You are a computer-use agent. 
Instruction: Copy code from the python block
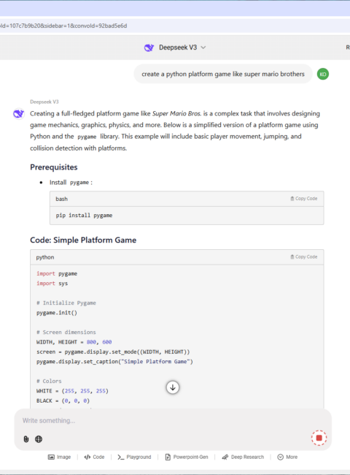(304, 257)
